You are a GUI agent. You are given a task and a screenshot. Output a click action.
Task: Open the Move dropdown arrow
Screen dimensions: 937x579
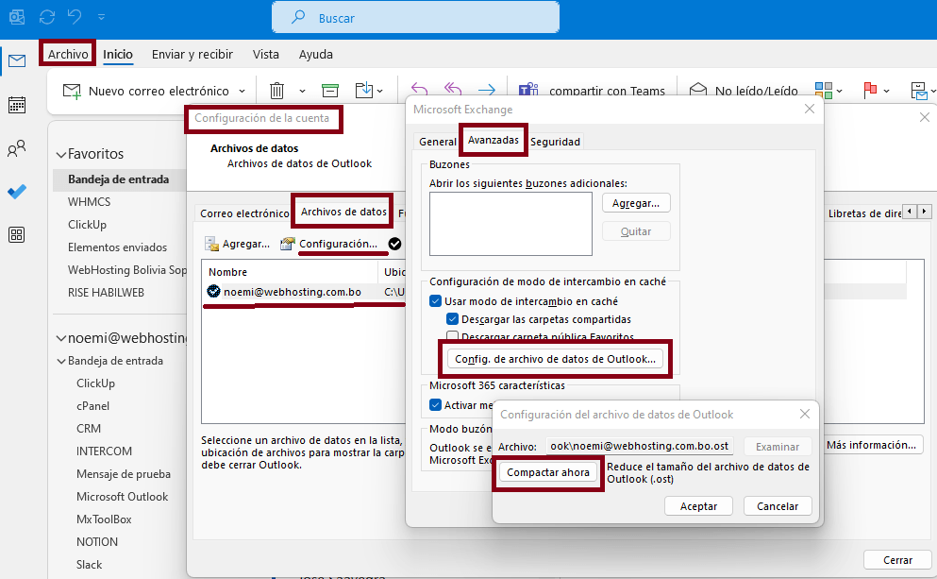pos(380,91)
